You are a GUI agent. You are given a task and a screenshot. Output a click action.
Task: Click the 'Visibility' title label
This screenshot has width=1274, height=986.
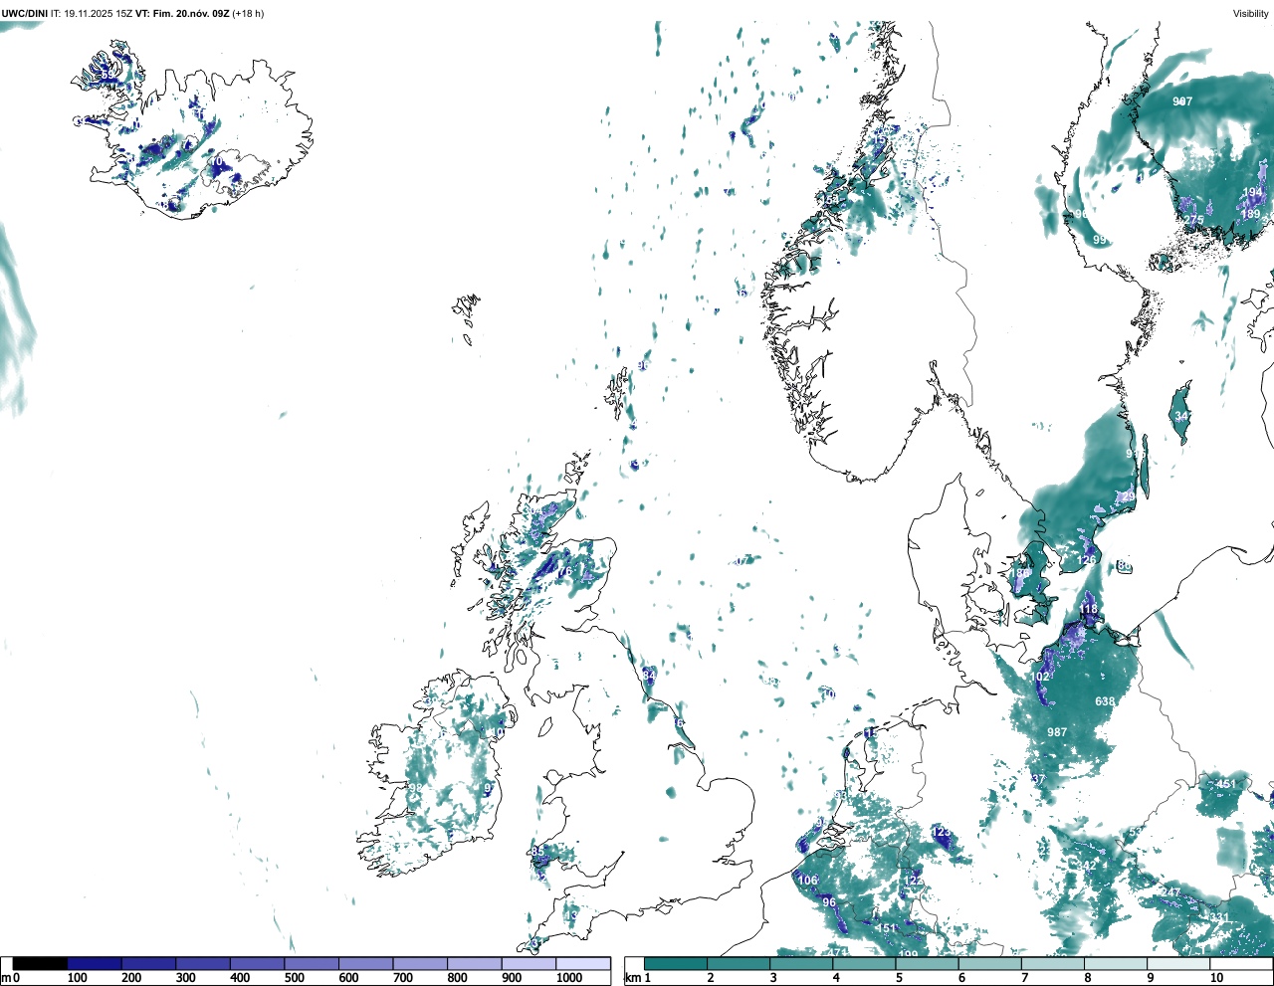[x=1250, y=13]
